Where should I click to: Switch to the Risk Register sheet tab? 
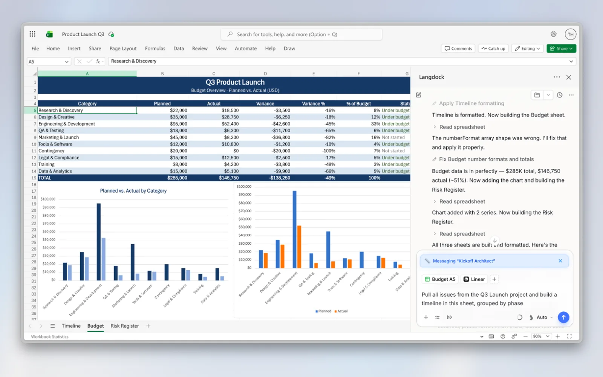(x=125, y=326)
